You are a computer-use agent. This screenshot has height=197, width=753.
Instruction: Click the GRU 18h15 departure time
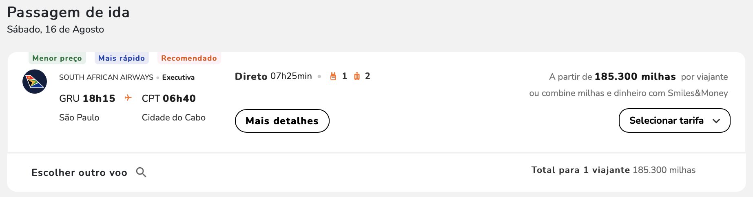click(x=87, y=98)
